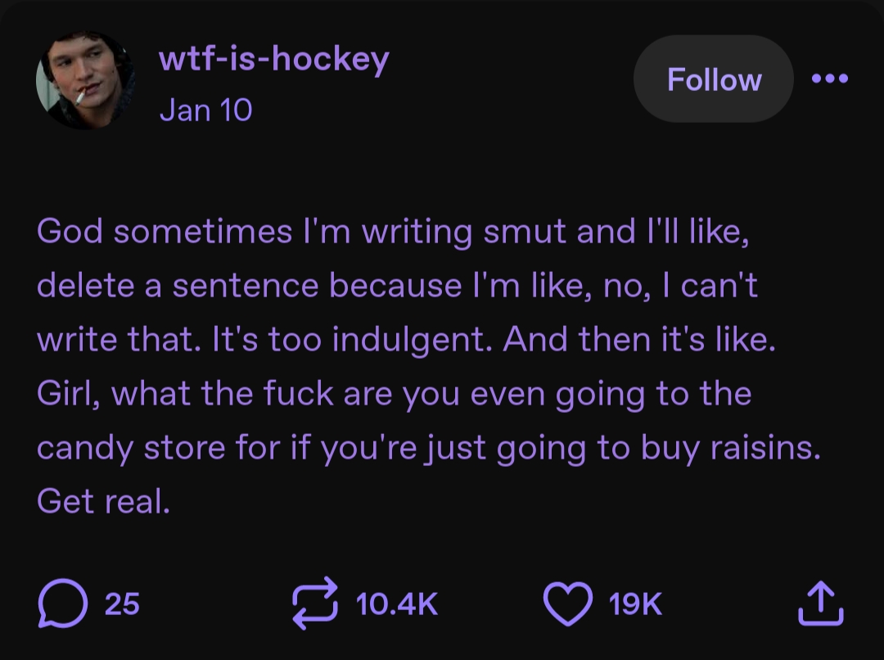
Task: Select the "Get real." closing line
Action: (x=103, y=502)
